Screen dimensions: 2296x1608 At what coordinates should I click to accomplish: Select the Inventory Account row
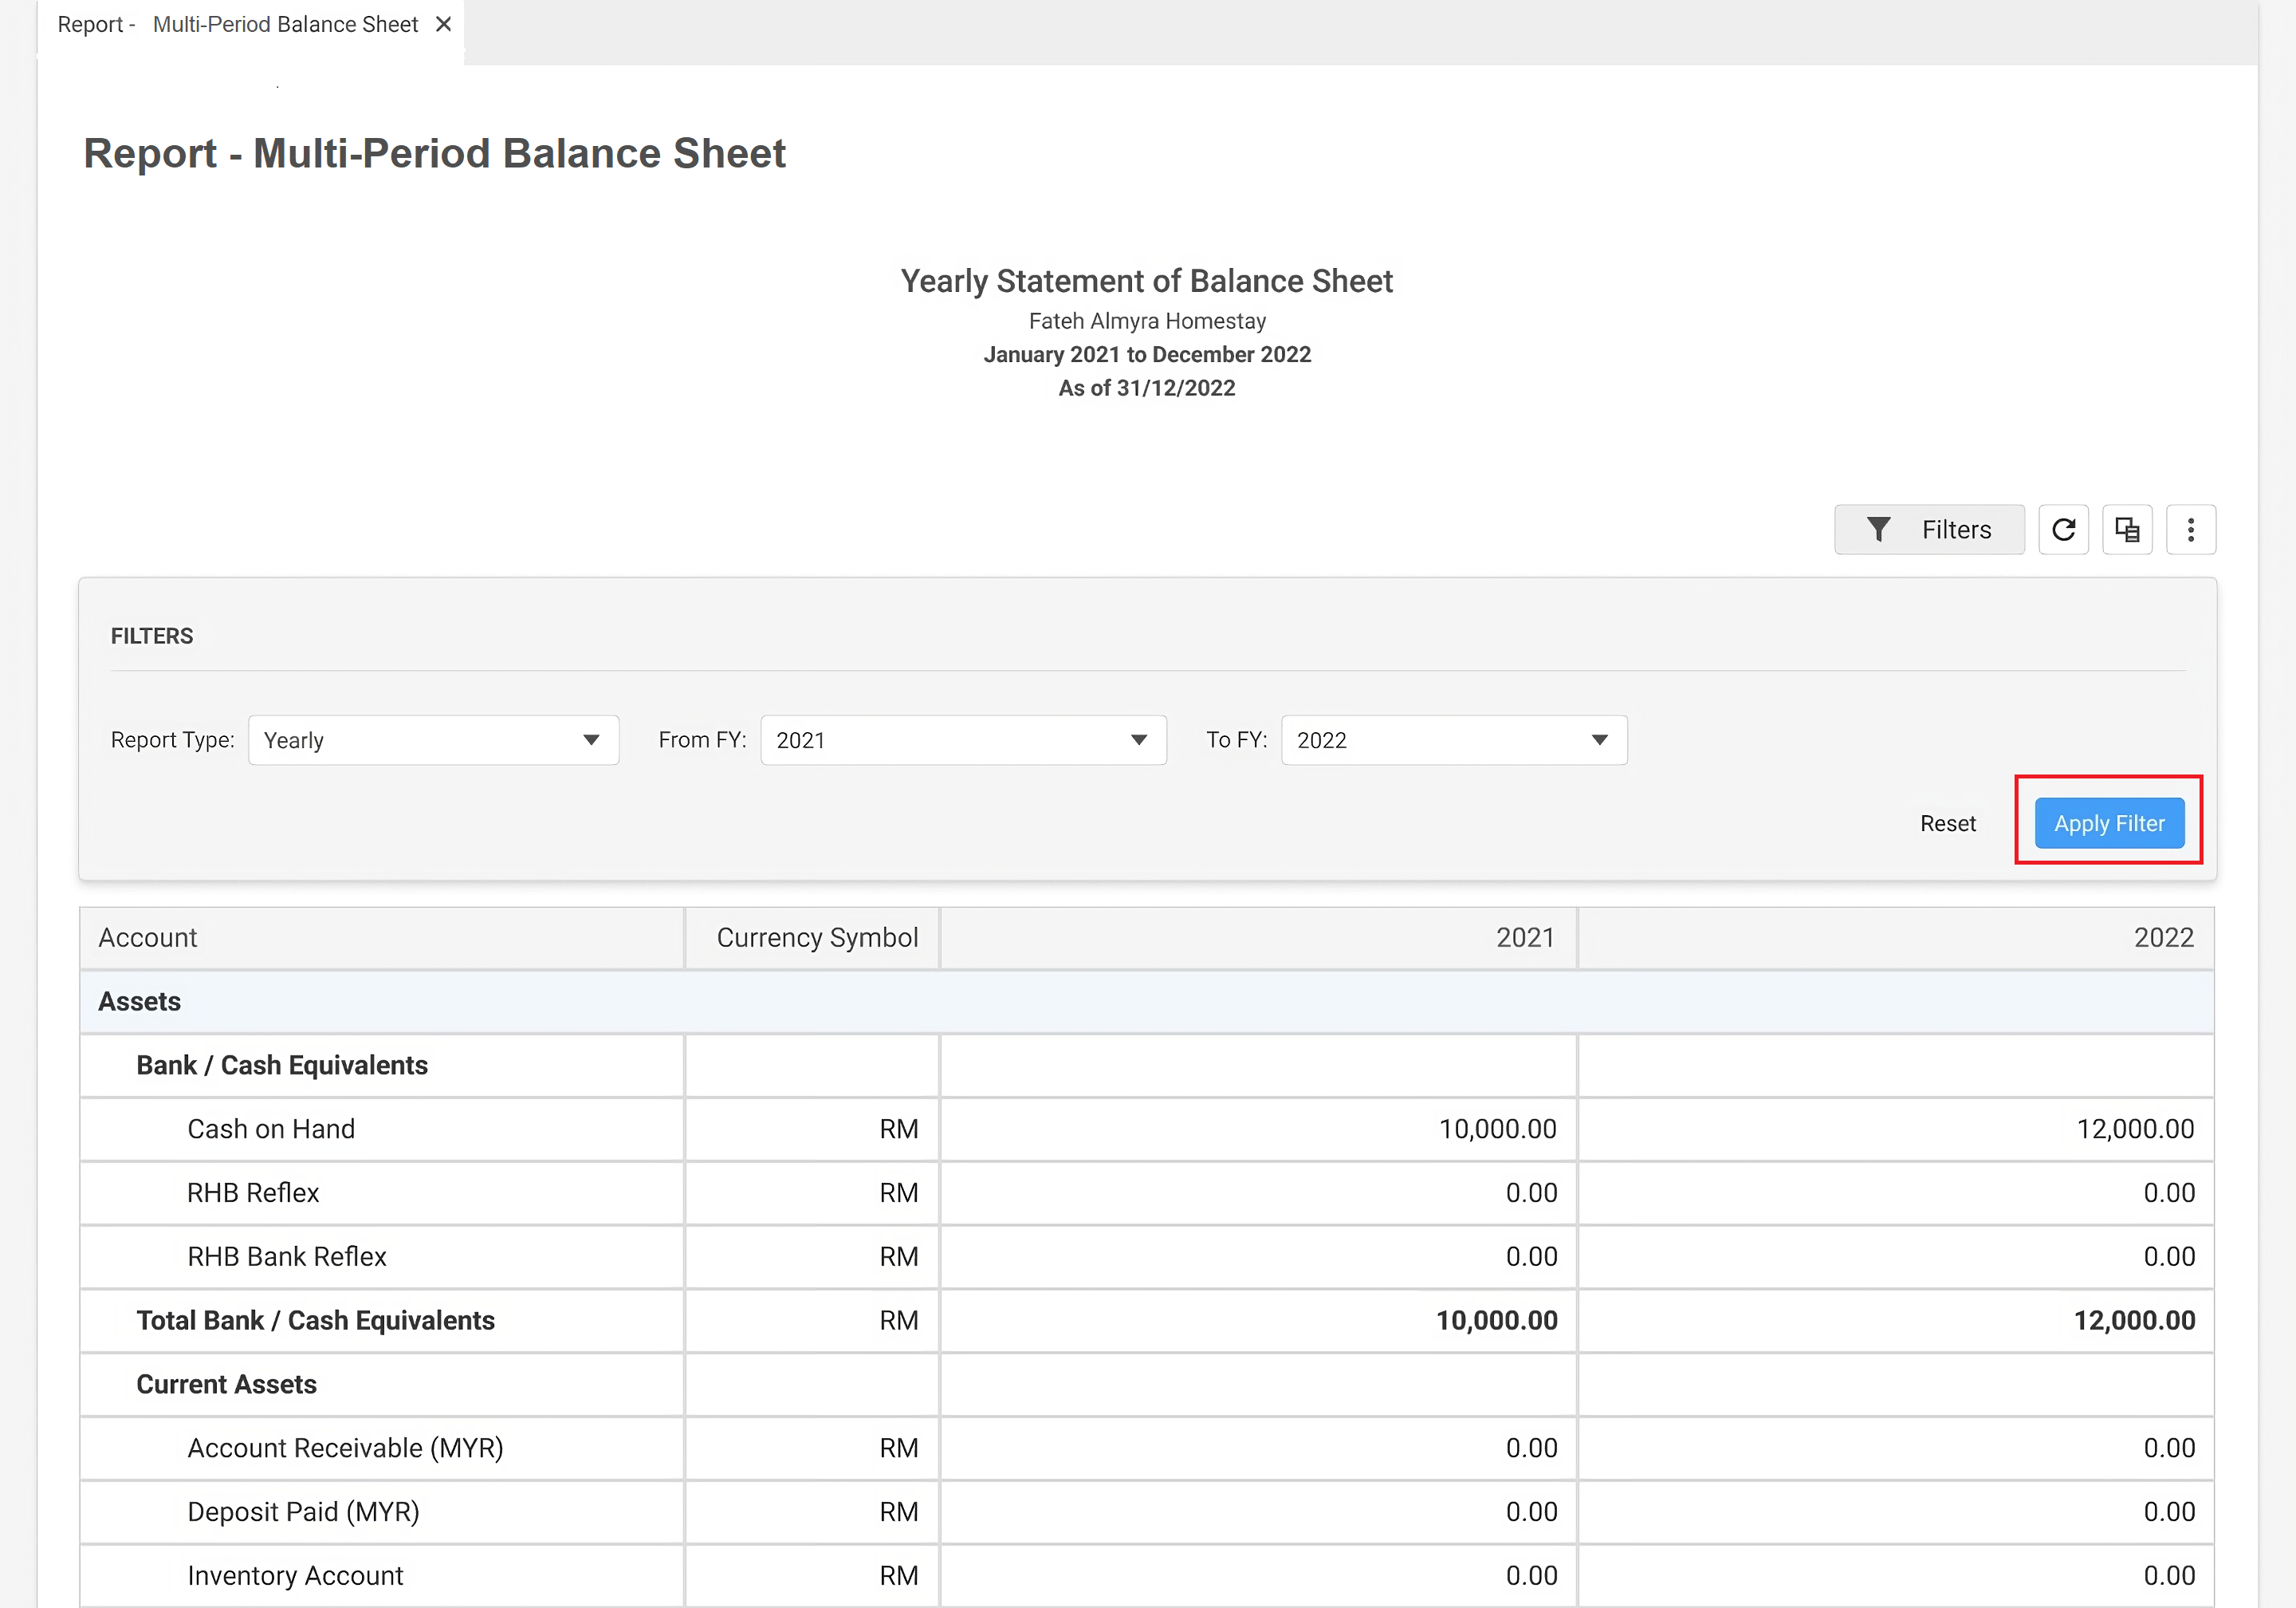coord(1147,1576)
